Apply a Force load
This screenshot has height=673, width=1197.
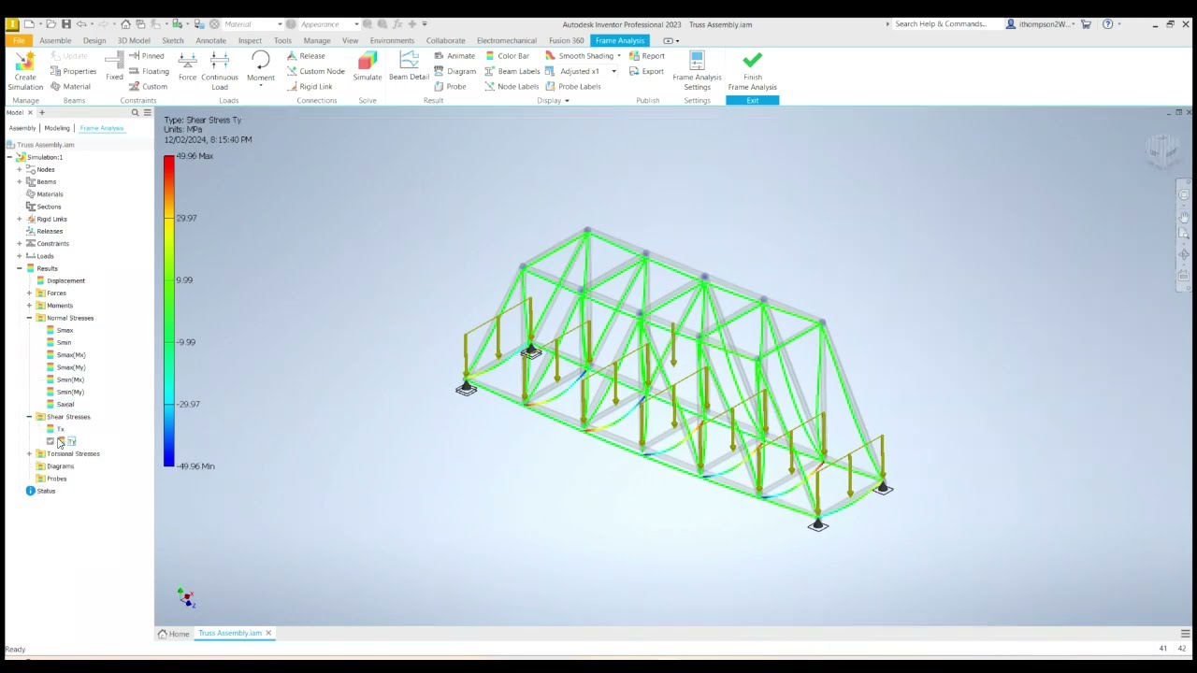pyautogui.click(x=187, y=66)
